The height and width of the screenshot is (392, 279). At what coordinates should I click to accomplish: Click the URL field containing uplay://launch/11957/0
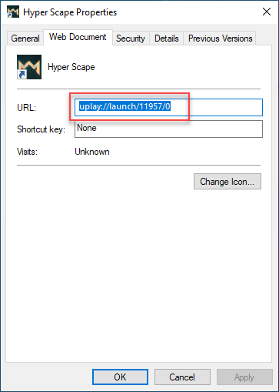[168, 107]
